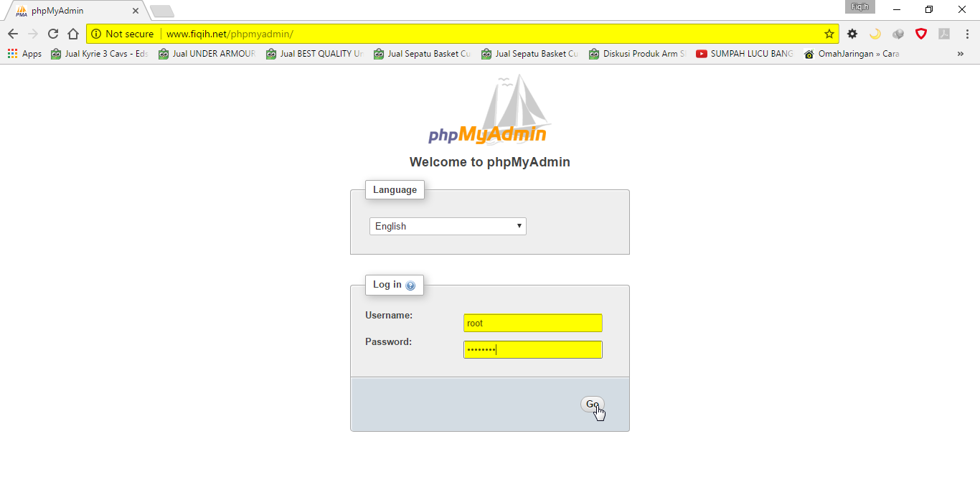
Task: Click the yellow moon extension icon
Action: tap(875, 34)
